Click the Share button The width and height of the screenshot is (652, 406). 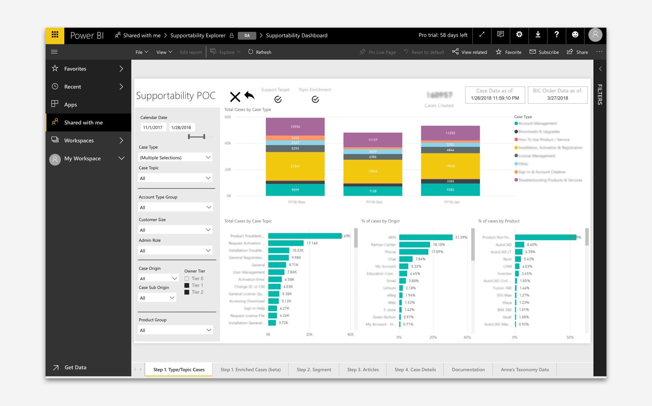coord(577,52)
